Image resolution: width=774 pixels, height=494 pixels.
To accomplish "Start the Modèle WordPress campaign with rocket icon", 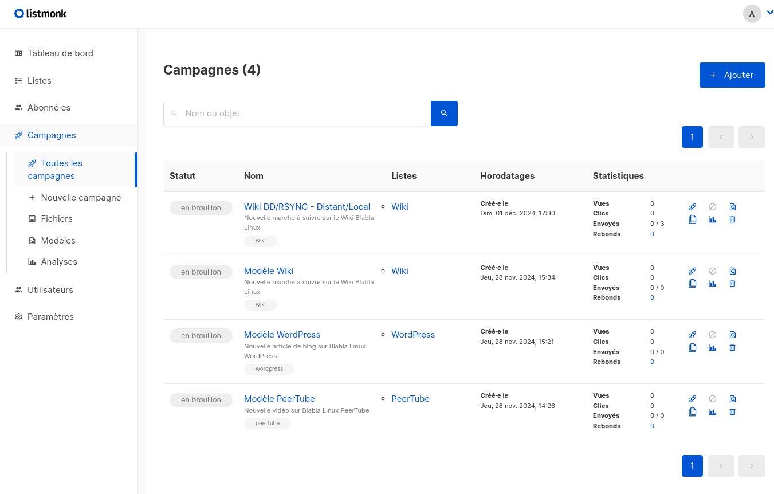I will click(692, 335).
